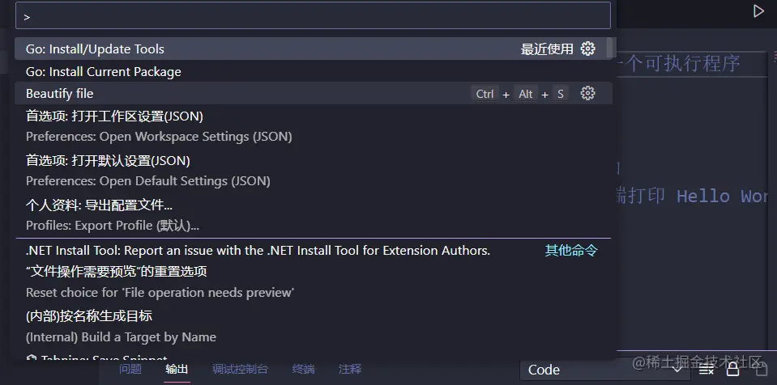Open the 终端 panel tab
777x385 pixels.
pos(303,369)
